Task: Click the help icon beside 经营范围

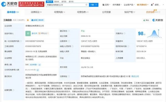Action: pyautogui.click(x=14, y=90)
